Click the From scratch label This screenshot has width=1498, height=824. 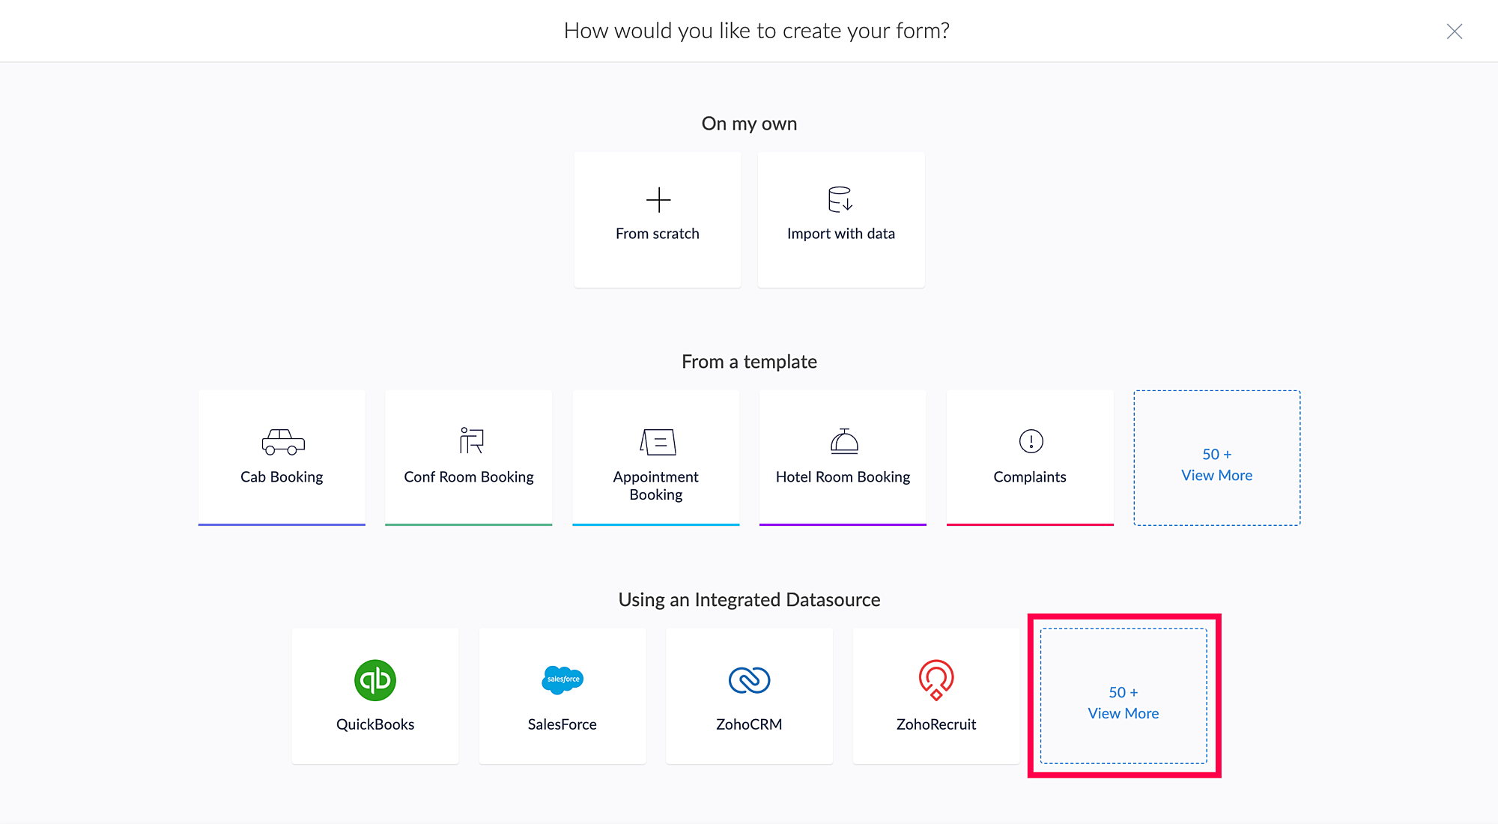click(x=657, y=234)
